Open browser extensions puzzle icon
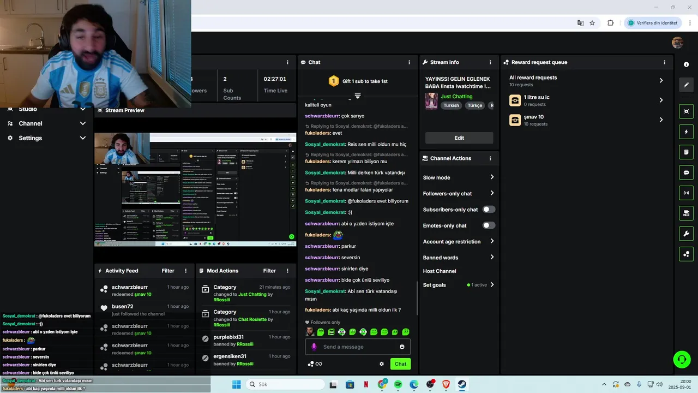 pos(610,23)
